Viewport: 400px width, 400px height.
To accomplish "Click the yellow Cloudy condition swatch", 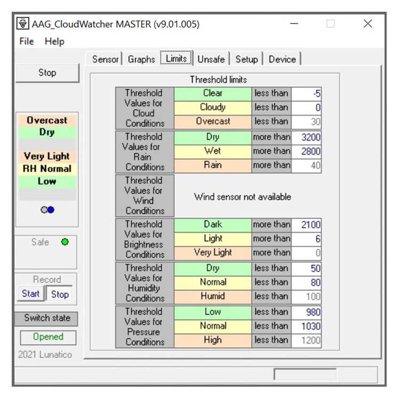I will 213,108.
